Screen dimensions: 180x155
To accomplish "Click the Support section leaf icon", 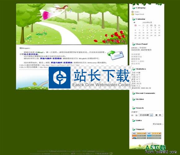I will coord(134,129).
